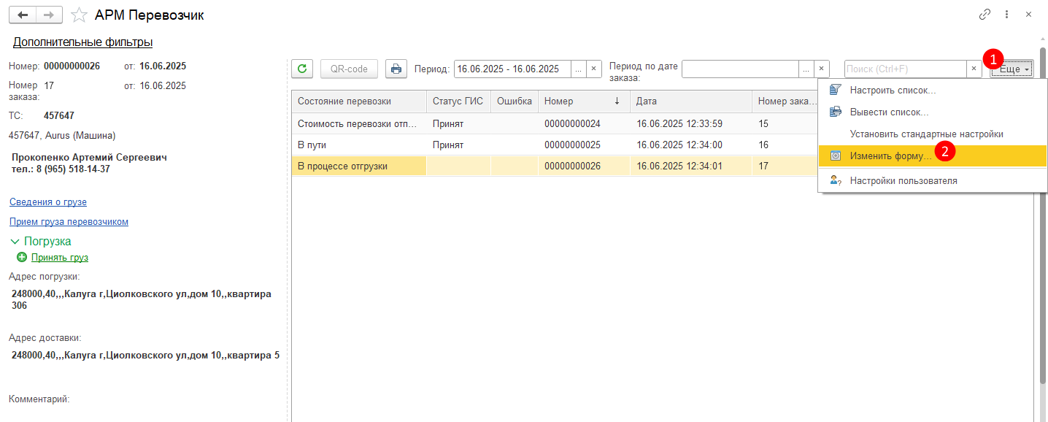Clear the Период field
This screenshot has height=422, width=1048.
pos(594,69)
